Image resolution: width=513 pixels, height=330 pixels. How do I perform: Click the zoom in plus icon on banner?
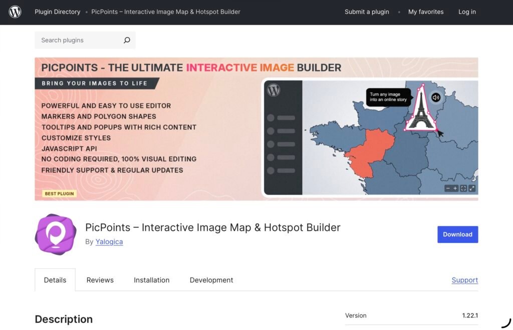click(455, 188)
